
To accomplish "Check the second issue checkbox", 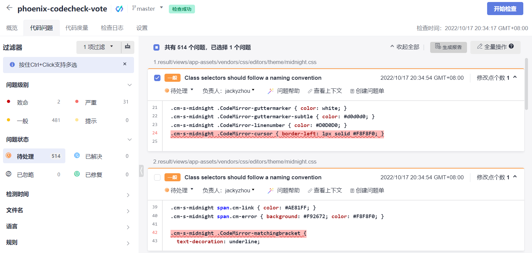I will coord(157,177).
